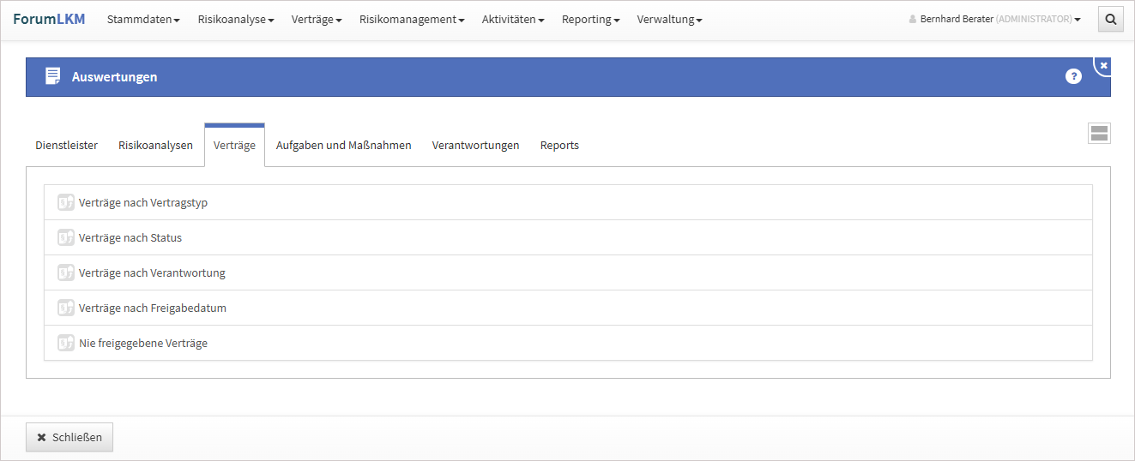1135x461 pixels.
Task: Toggle the layout view icon beside tabs
Action: [1099, 133]
